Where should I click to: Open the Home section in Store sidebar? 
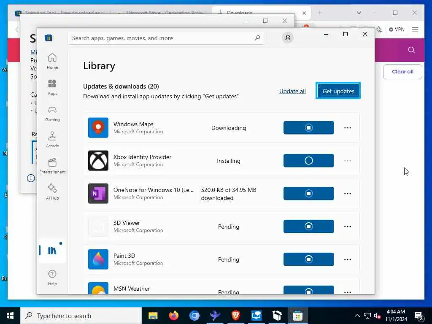(x=52, y=61)
